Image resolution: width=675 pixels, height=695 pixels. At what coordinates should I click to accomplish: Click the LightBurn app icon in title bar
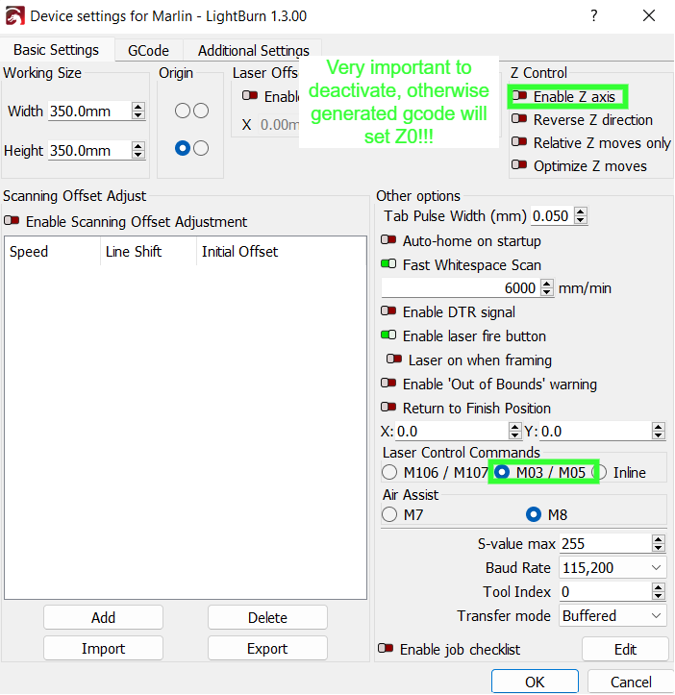pos(14,16)
